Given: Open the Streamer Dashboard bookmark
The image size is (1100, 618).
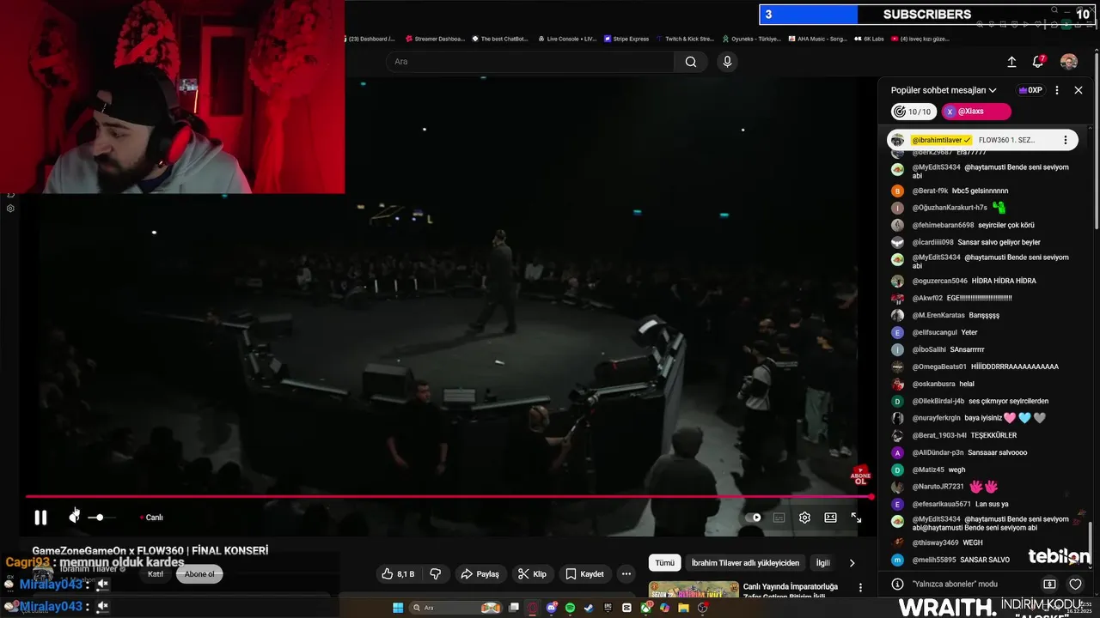Looking at the screenshot, I should [435, 39].
